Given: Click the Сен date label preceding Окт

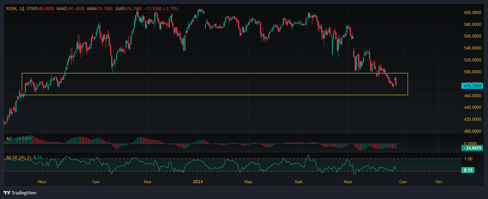Looking at the screenshot, I should coord(403,181).
